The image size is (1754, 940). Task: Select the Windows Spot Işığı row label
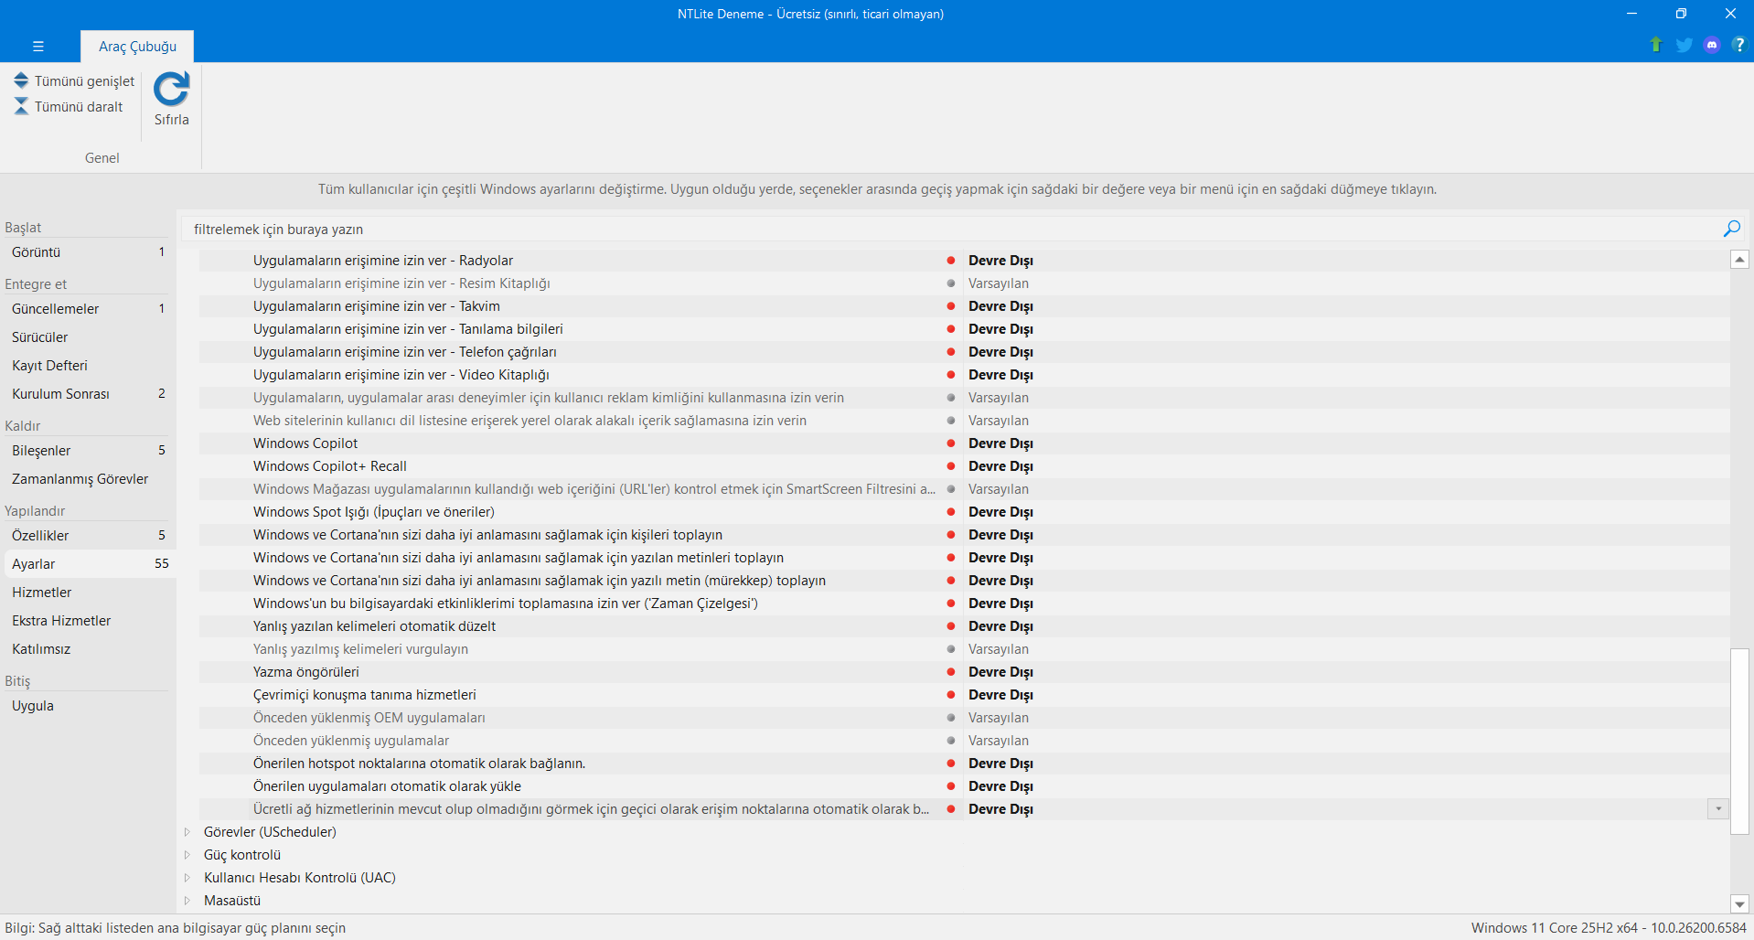click(x=374, y=512)
